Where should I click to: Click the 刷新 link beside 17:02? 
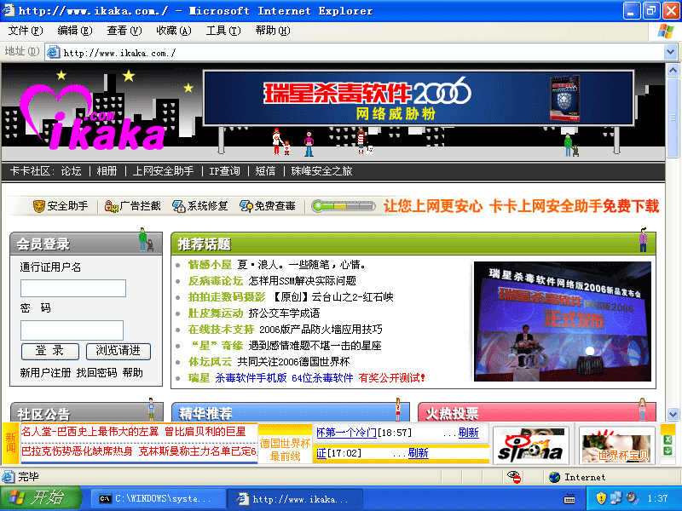418,453
